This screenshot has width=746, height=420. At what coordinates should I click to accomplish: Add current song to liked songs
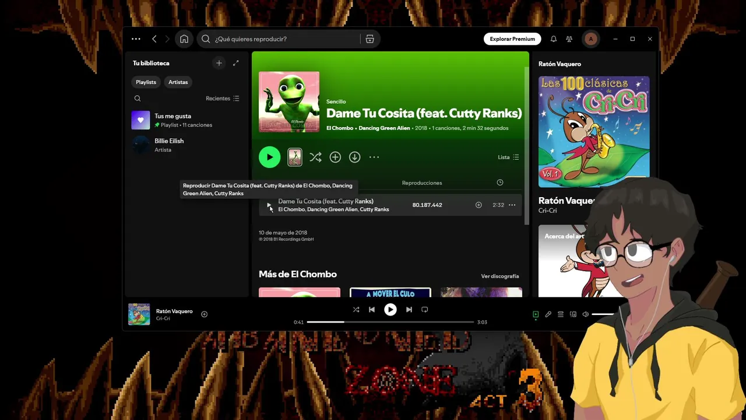coord(204,314)
